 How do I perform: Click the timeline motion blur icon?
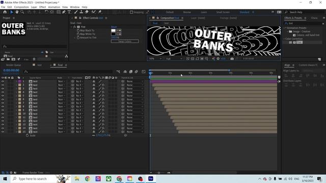pos(137,72)
